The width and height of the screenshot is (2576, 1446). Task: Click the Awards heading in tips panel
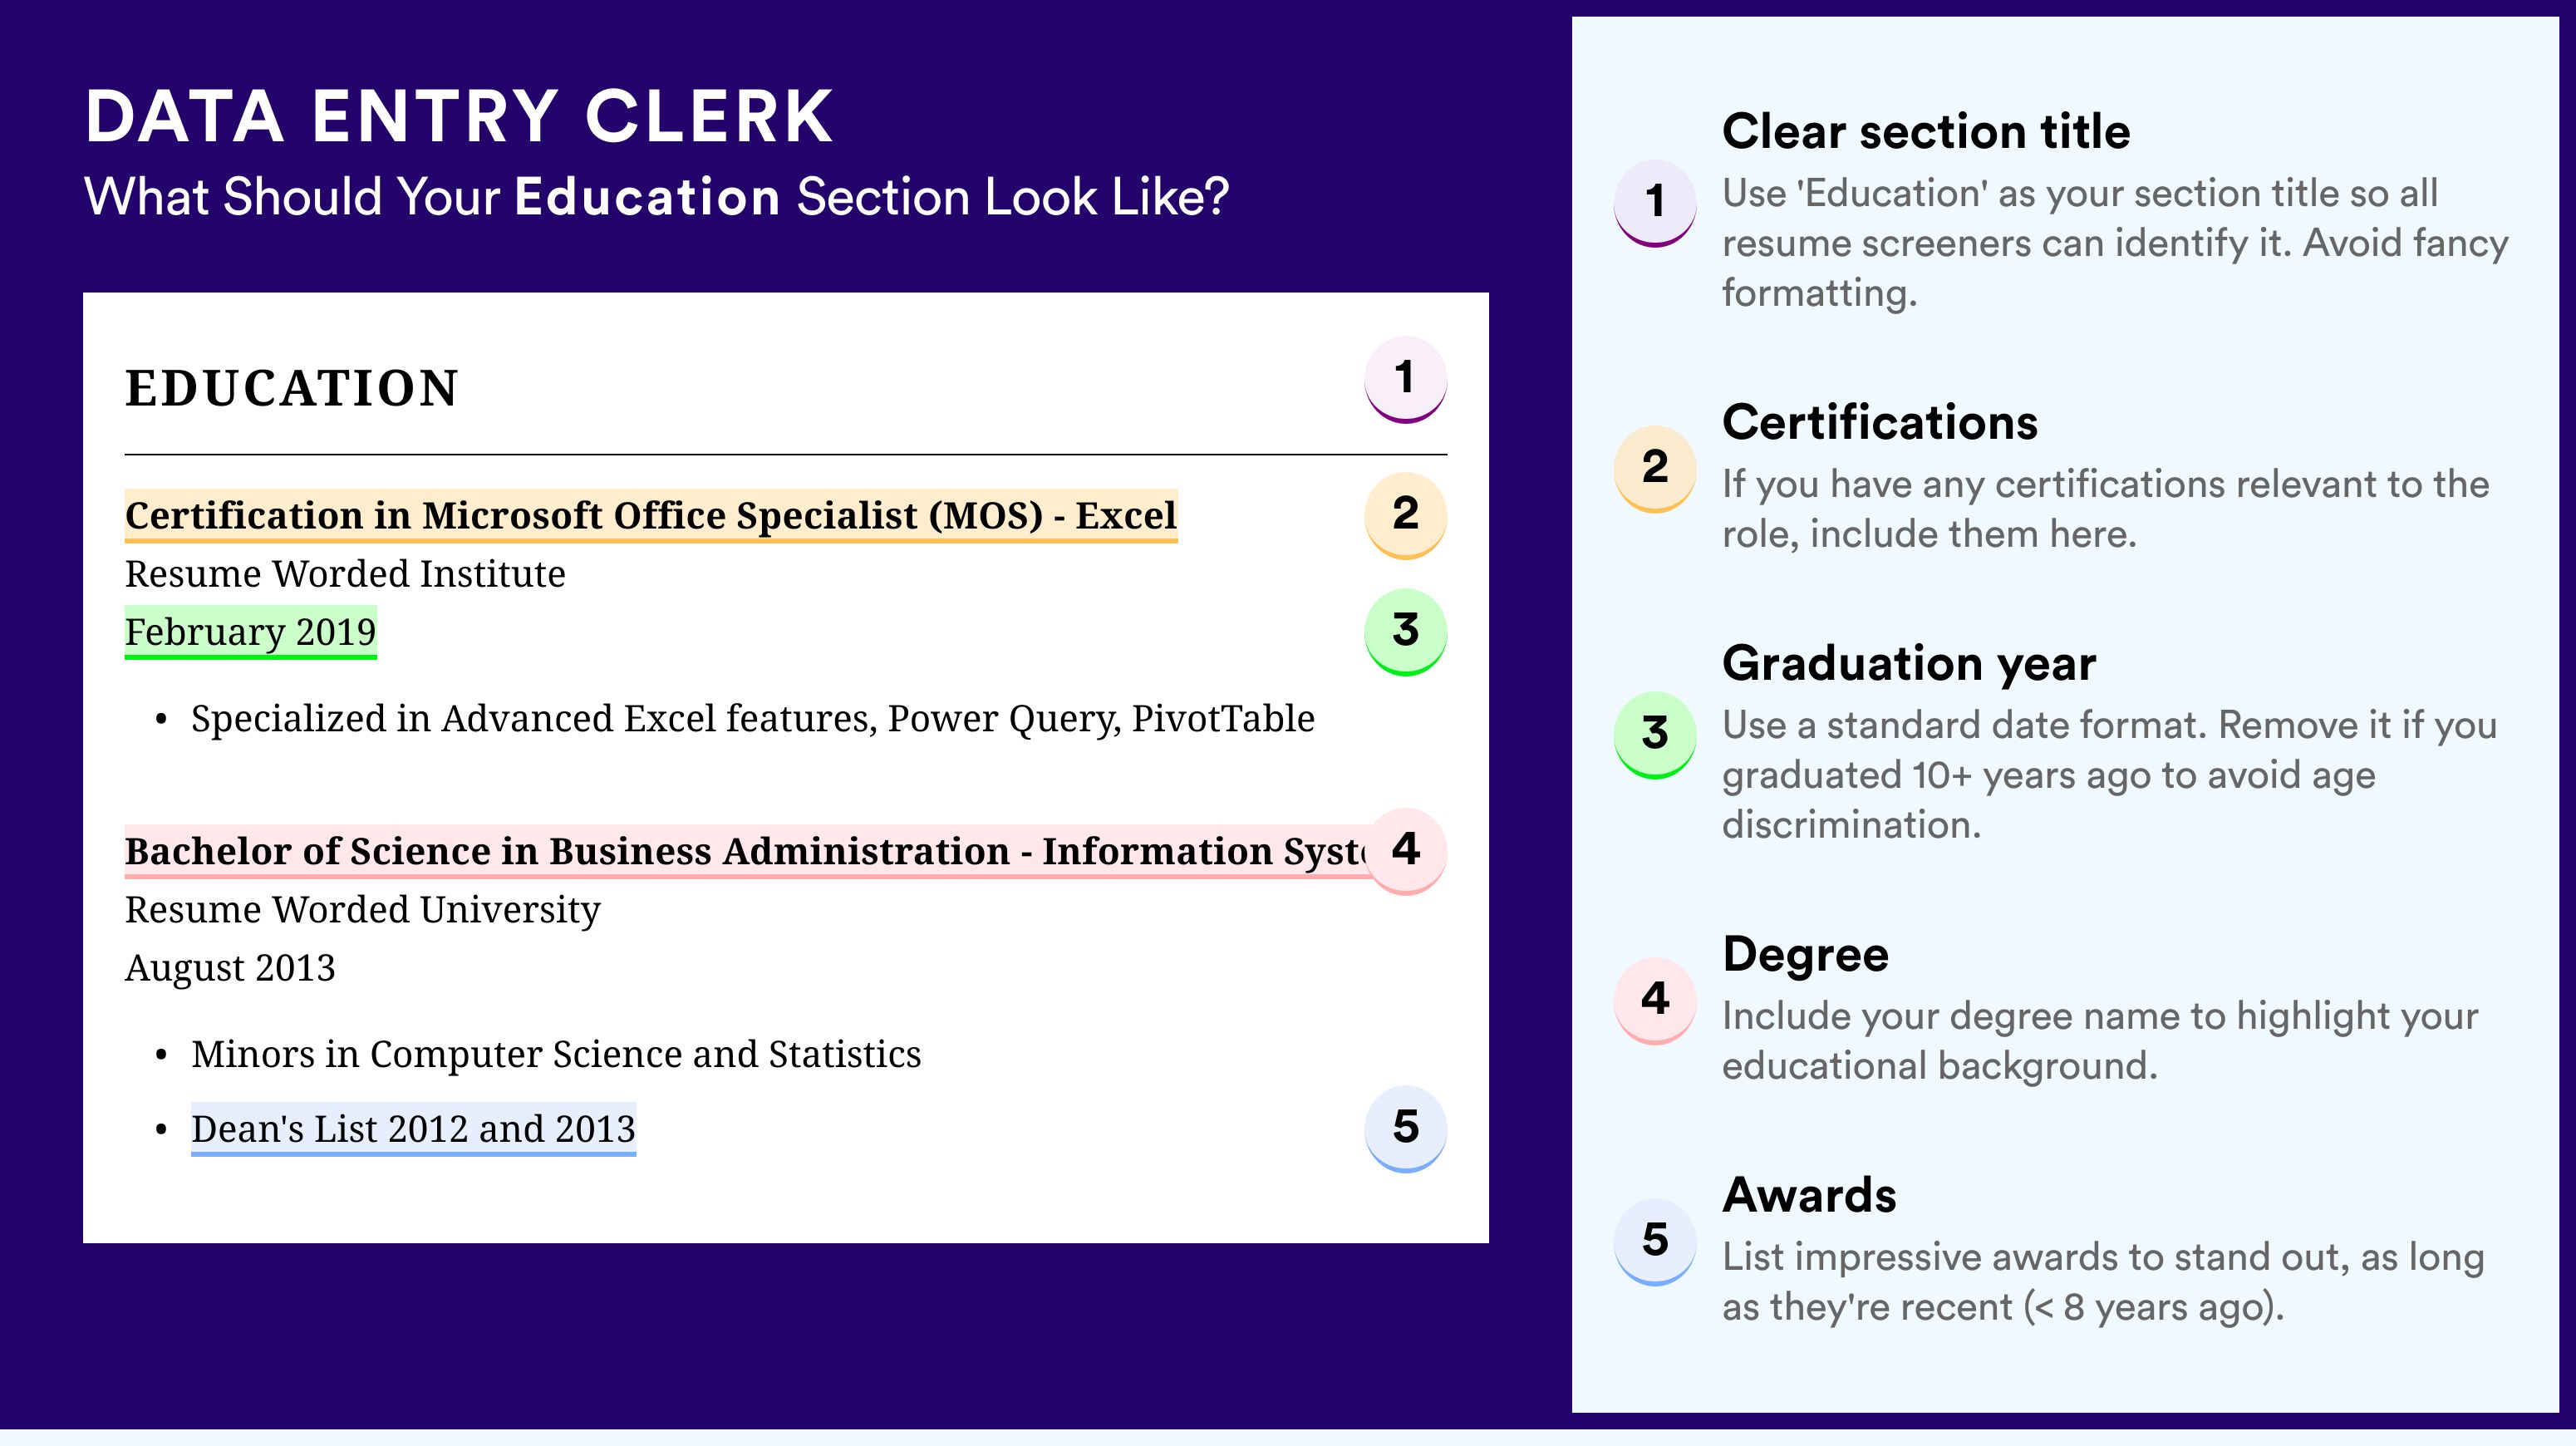point(1809,1194)
